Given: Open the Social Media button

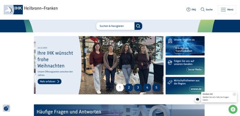Looking at the screenshot, I should click(x=195, y=69).
